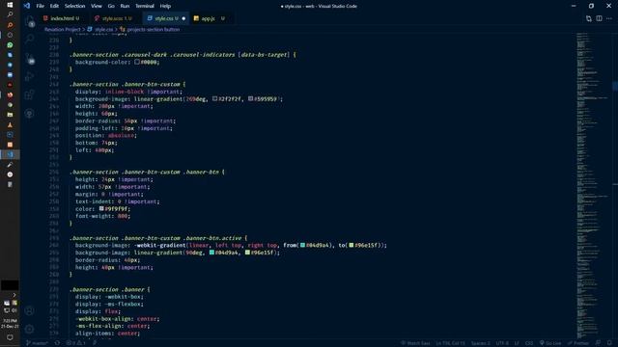The image size is (618, 347).
Task: Click the Synchronize Changes icon in status bar
Action: [57, 343]
